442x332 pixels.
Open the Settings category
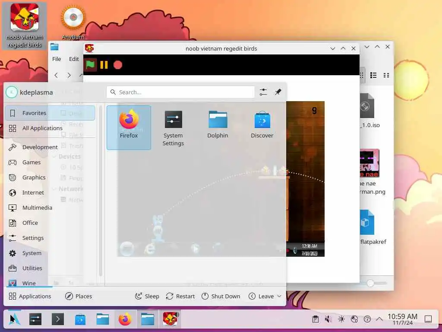(x=50, y=238)
